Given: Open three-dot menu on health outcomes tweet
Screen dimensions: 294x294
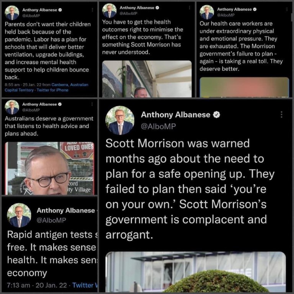Looking at the screenshot, I should [x=189, y=8].
